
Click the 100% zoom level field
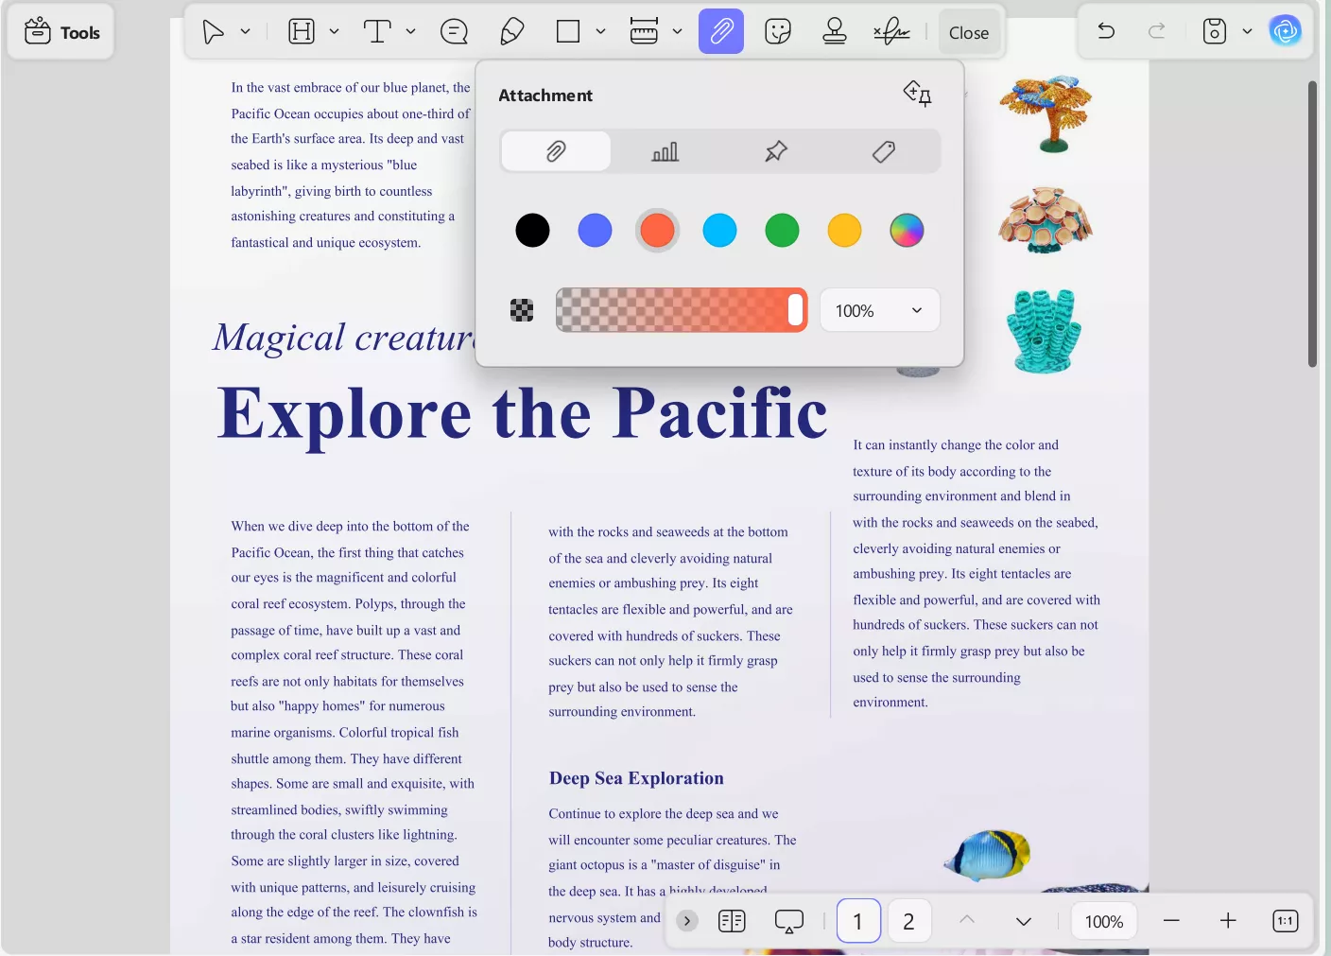coord(1104,921)
